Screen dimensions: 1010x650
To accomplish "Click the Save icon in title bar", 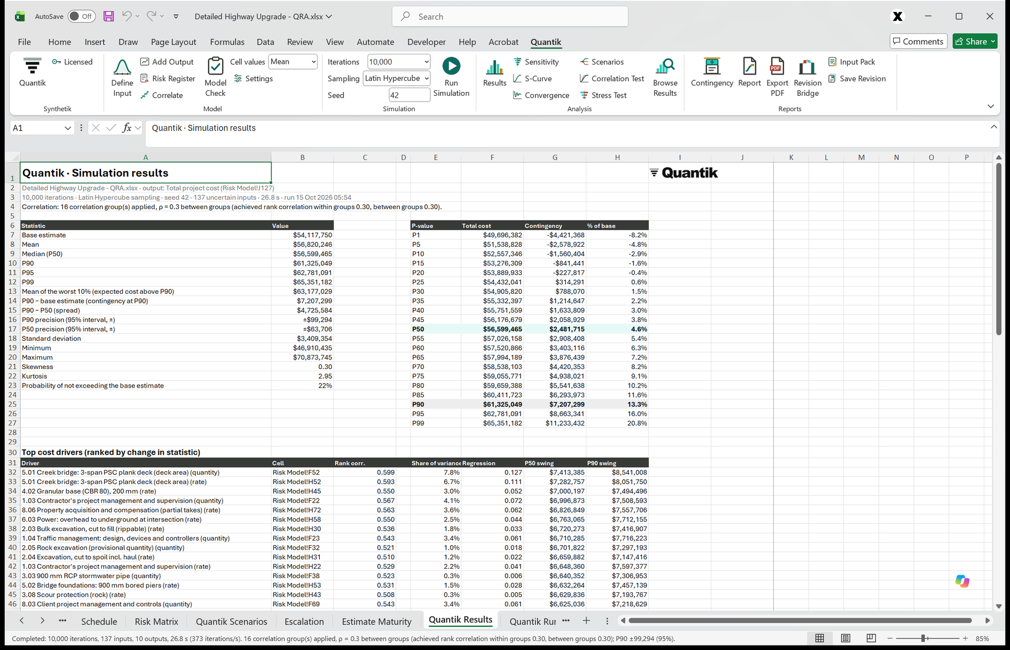I will click(x=108, y=16).
